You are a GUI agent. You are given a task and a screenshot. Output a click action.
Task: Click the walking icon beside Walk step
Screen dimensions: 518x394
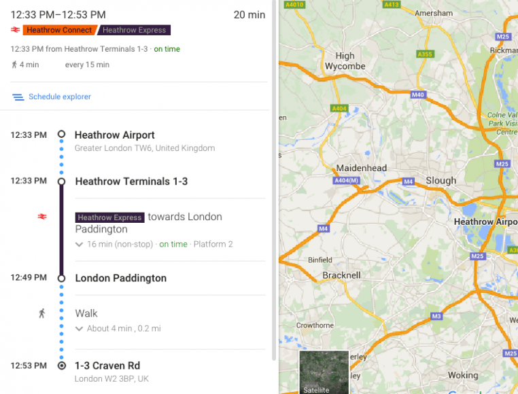pyautogui.click(x=42, y=313)
